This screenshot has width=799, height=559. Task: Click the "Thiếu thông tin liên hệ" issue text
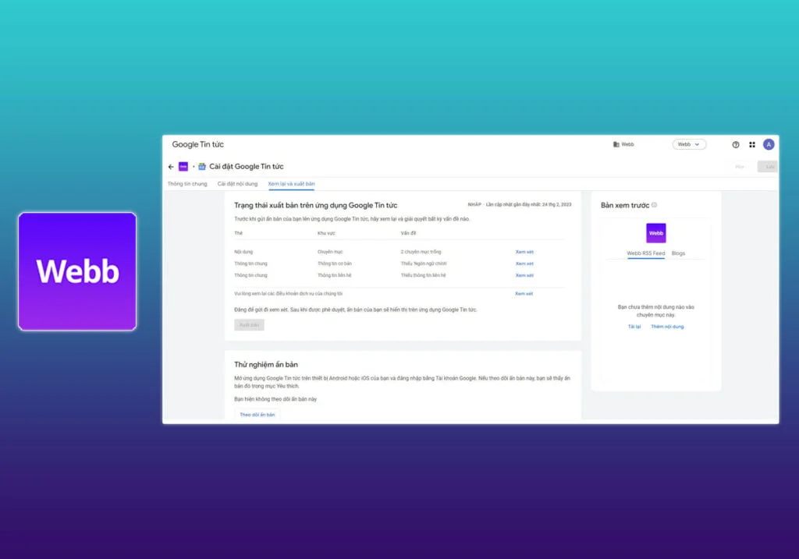pyautogui.click(x=423, y=275)
